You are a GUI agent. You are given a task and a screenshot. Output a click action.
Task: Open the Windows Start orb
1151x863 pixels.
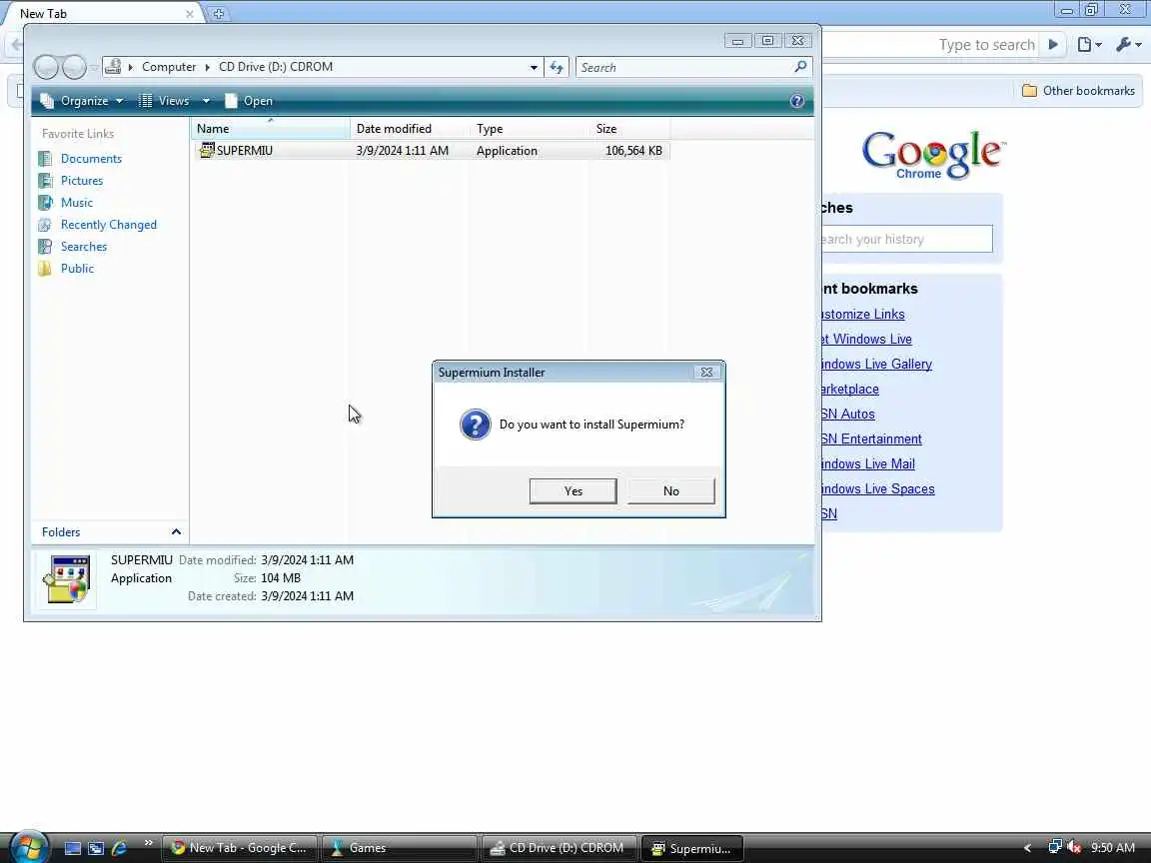(29, 846)
